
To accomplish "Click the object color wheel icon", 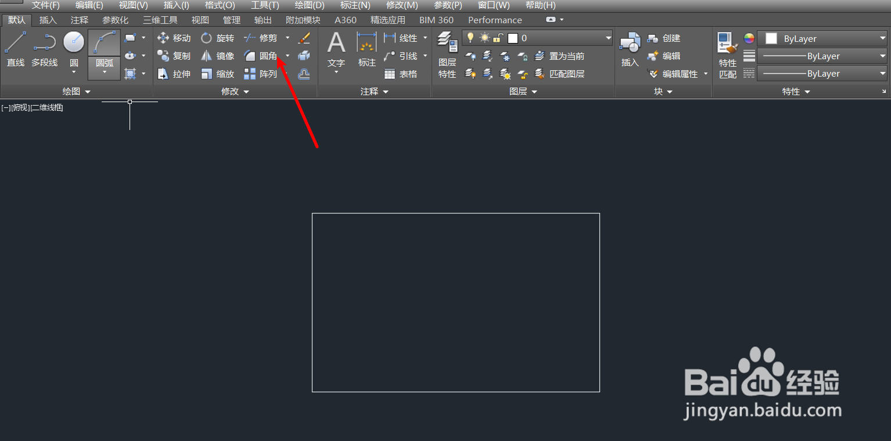I will tap(749, 38).
